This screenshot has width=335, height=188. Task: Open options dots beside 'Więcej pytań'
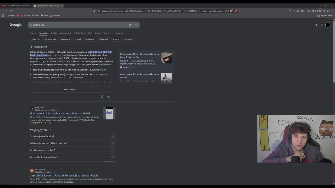(50, 130)
